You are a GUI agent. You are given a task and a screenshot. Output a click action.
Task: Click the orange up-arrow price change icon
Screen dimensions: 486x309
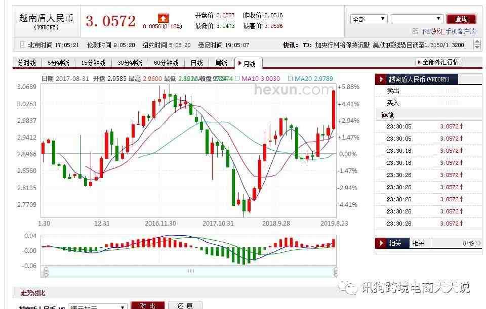click(163, 18)
